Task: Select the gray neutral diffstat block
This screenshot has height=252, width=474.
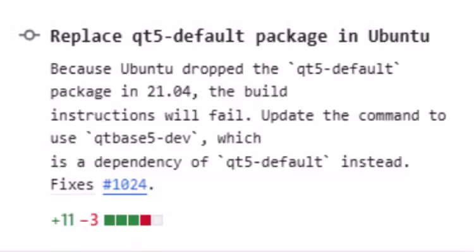Action: 157,220
